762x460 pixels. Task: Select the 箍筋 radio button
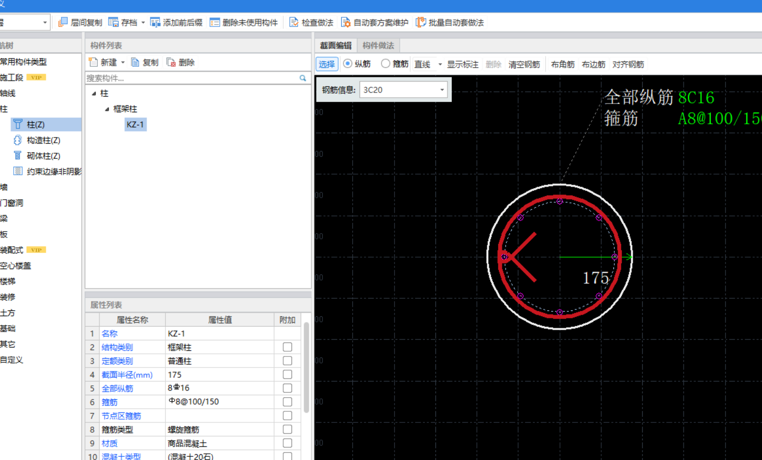386,64
